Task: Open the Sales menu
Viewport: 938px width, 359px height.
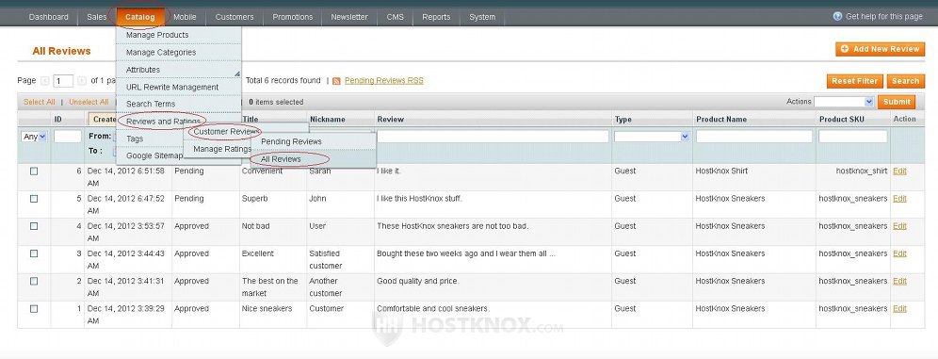Action: [x=96, y=17]
